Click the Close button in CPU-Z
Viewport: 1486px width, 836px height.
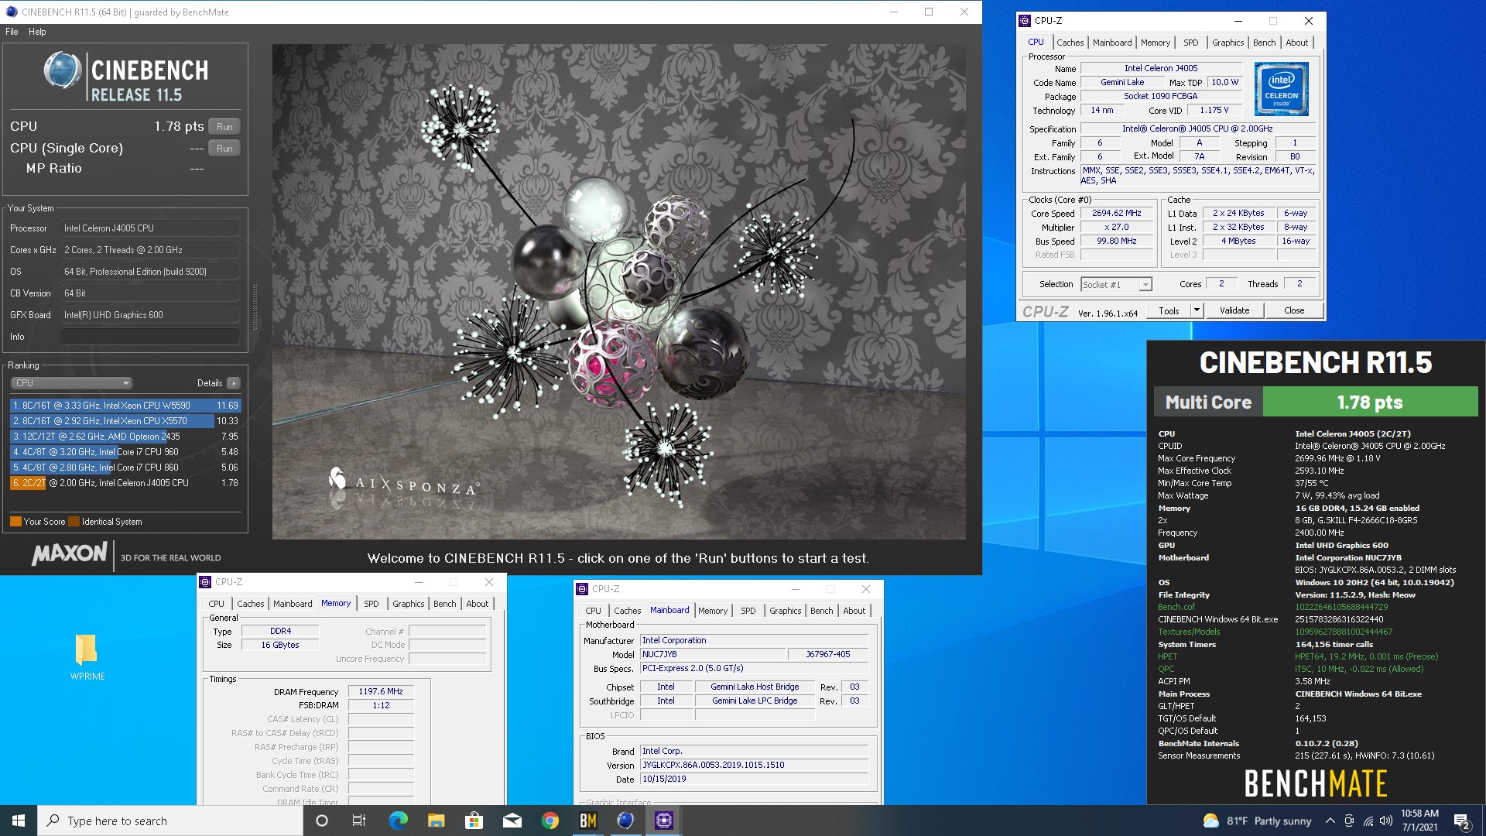pyautogui.click(x=1294, y=310)
